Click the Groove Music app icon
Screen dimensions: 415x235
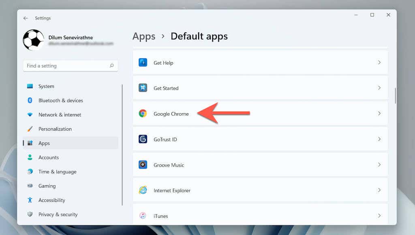point(143,165)
